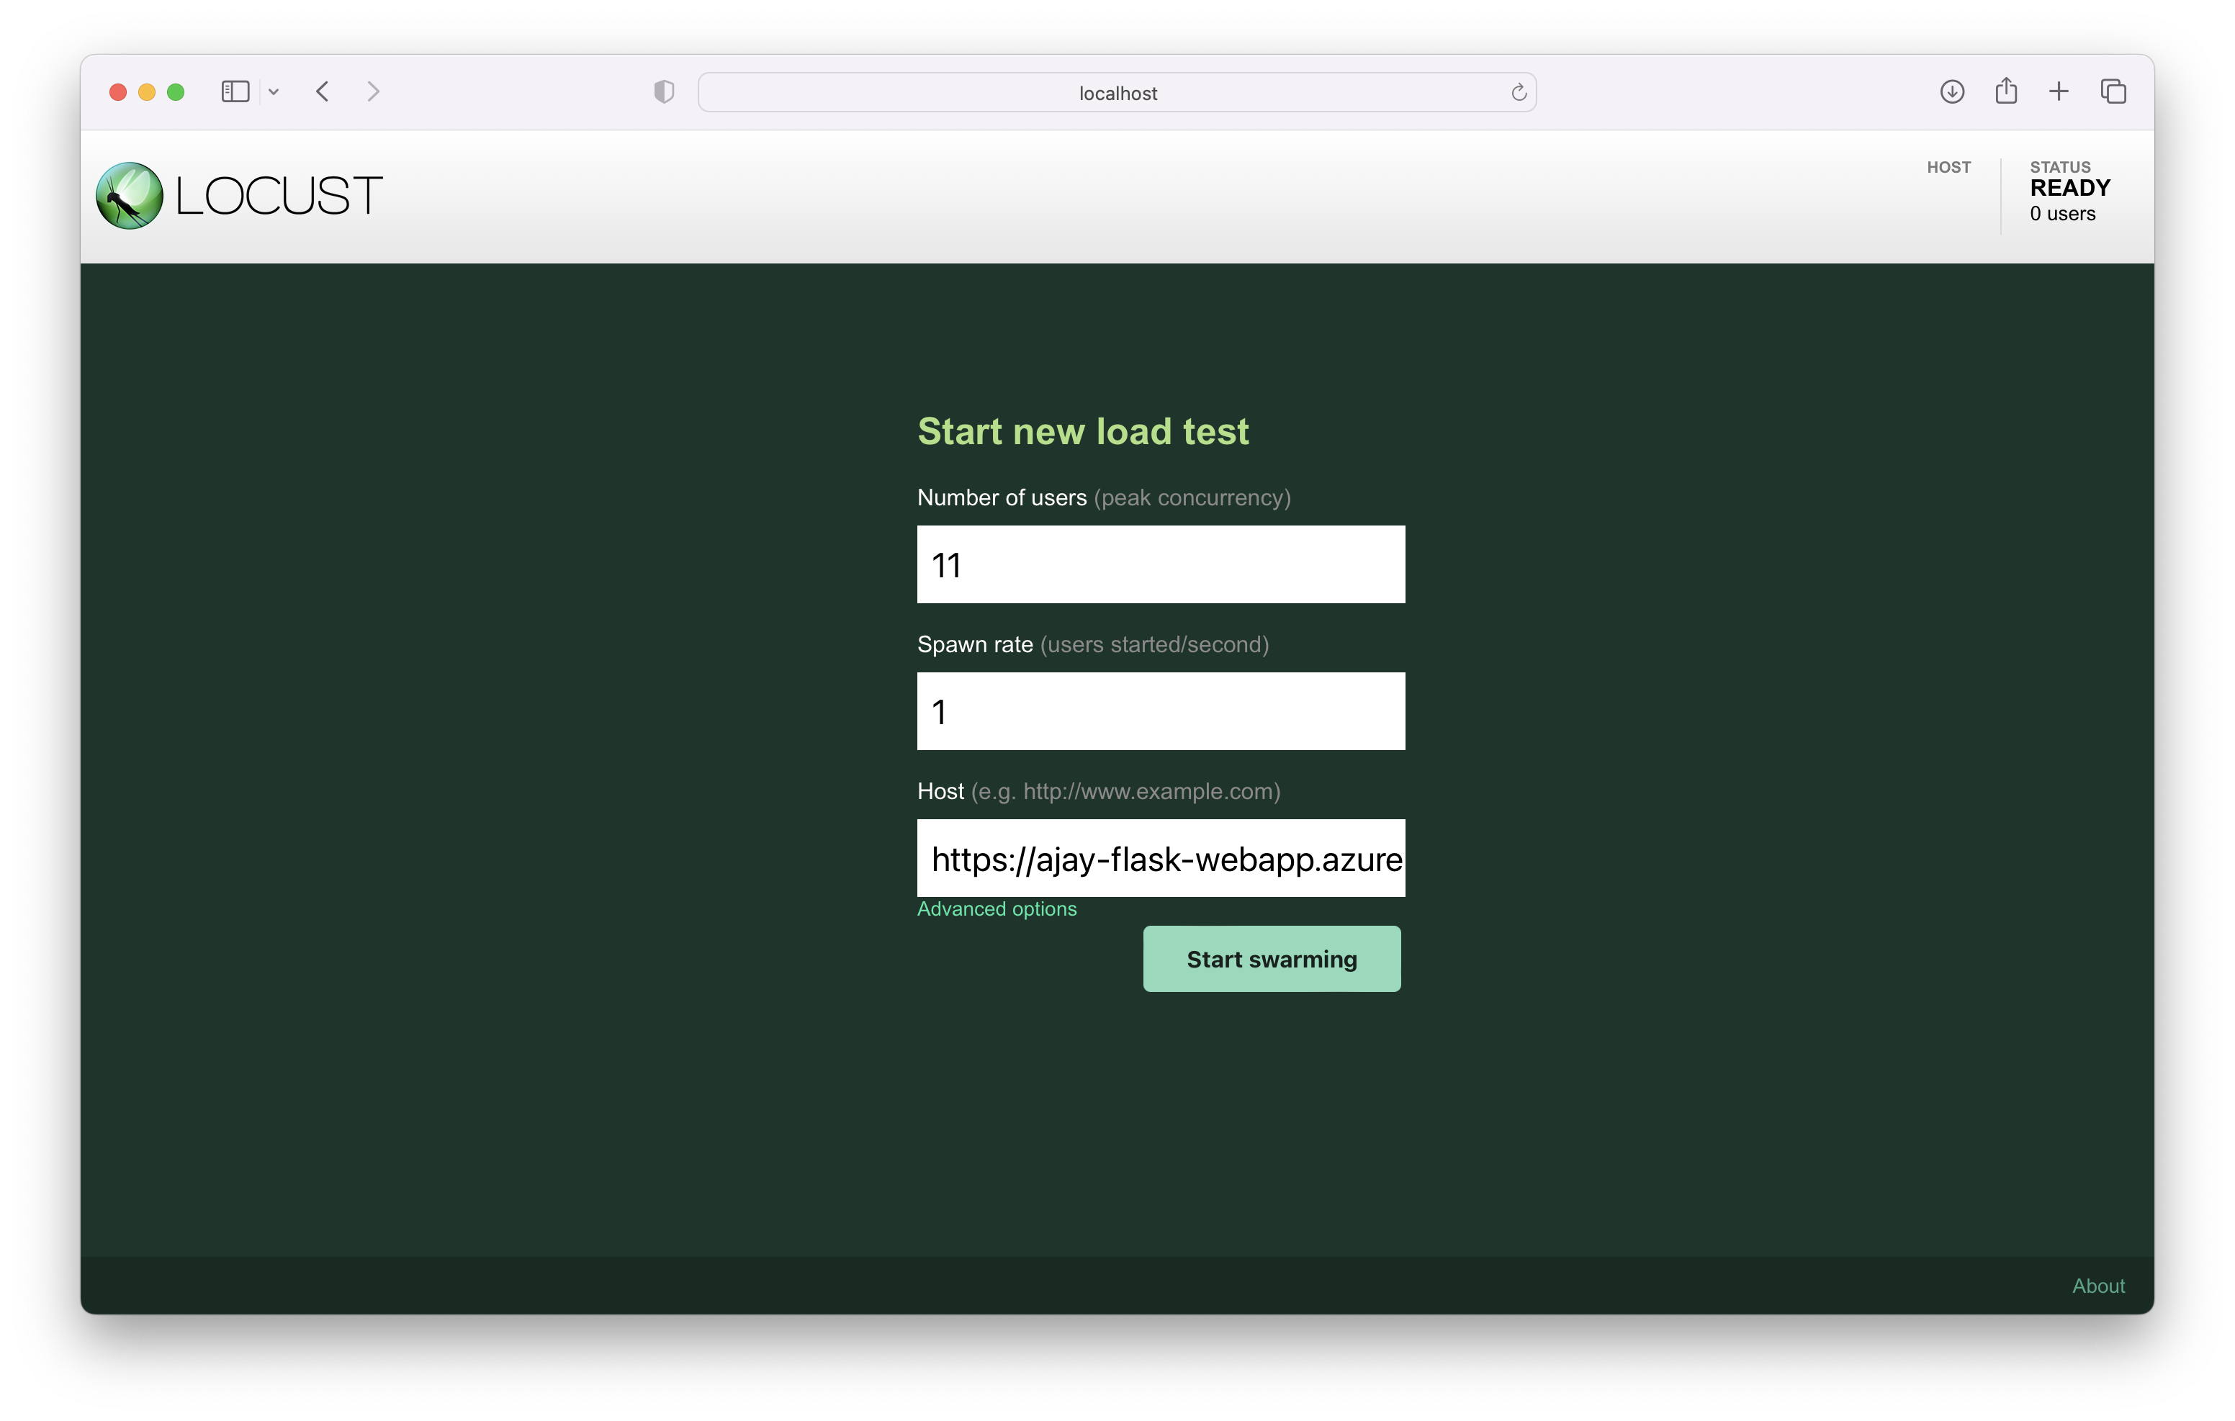Click the Spawn rate input field
2235x1421 pixels.
pyautogui.click(x=1160, y=711)
